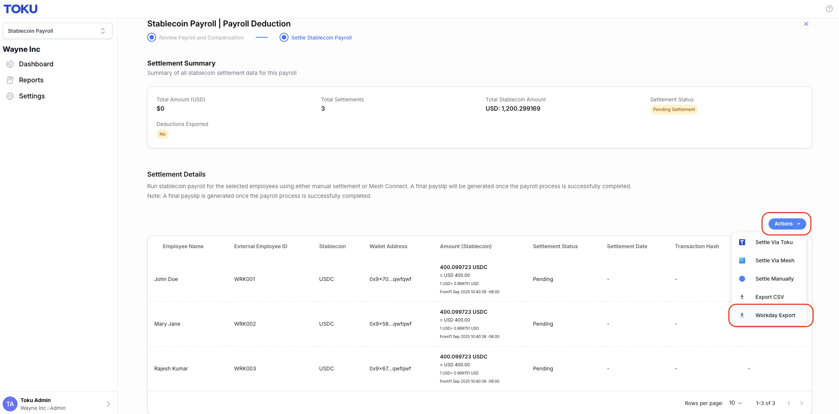
Task: Click the Wayne Inc company name
Action: pos(22,49)
